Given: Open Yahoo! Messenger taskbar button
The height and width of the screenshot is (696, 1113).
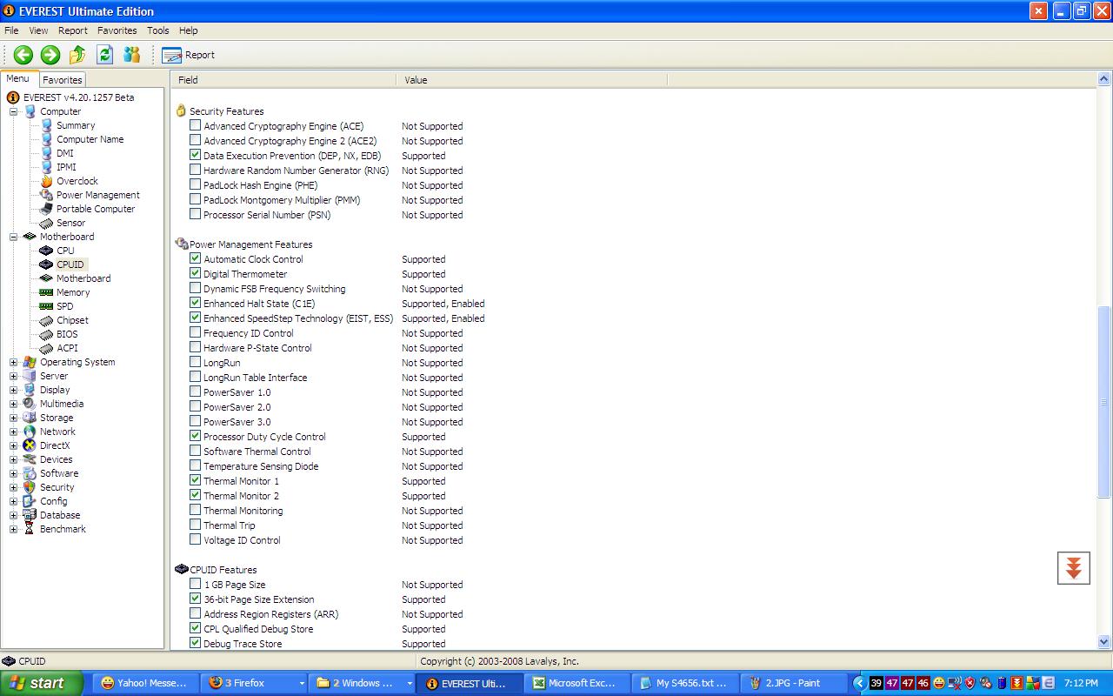Looking at the screenshot, I should tap(146, 683).
